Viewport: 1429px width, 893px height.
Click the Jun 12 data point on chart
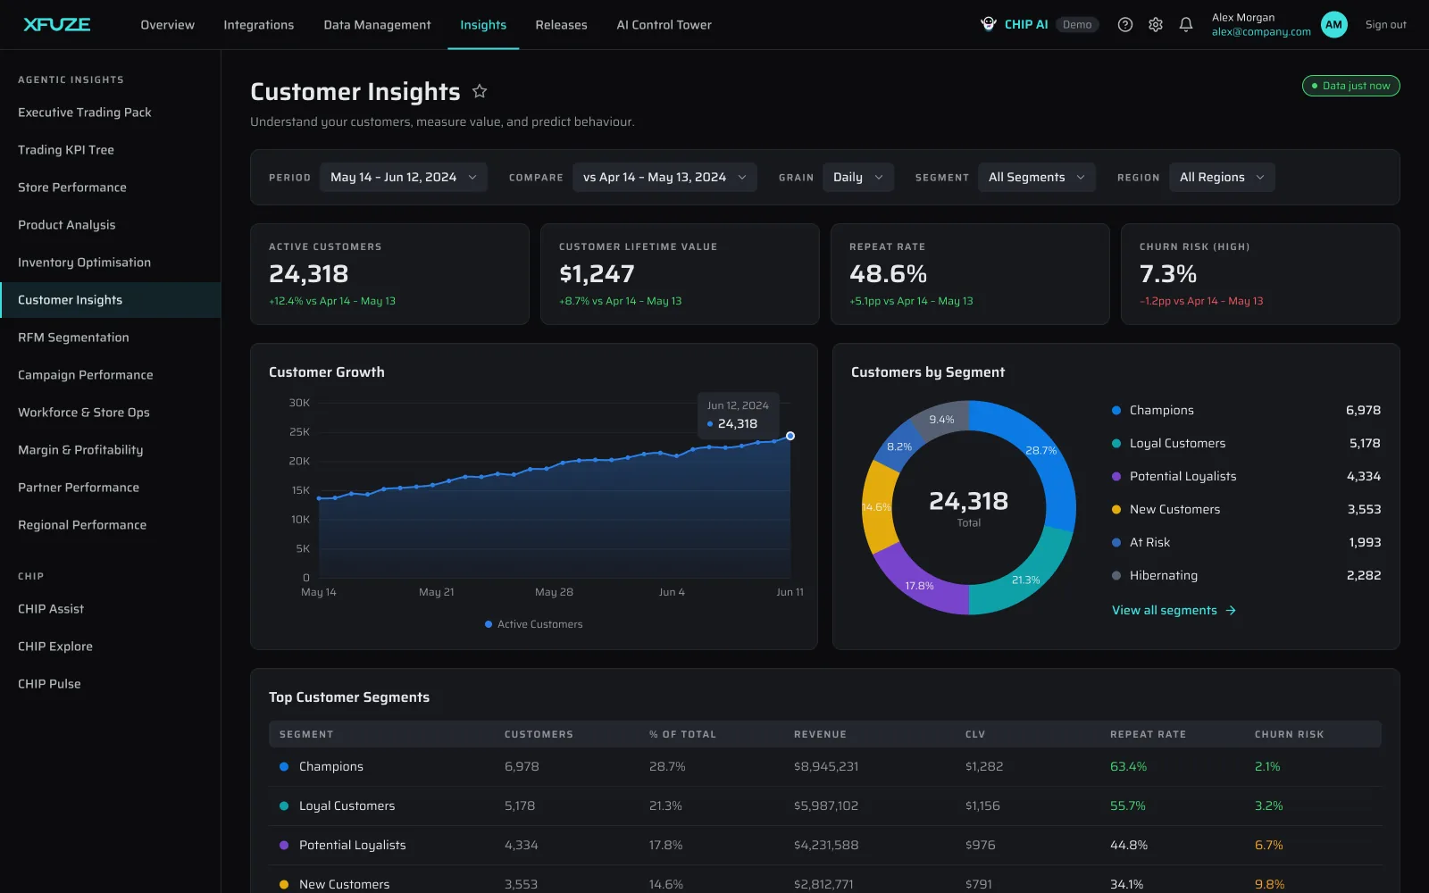(x=790, y=436)
